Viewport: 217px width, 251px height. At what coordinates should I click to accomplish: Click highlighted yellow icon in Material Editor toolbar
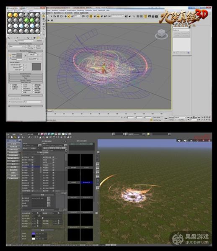[x=38, y=38]
